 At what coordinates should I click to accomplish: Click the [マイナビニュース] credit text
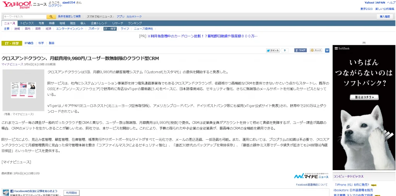[x=16, y=162]
